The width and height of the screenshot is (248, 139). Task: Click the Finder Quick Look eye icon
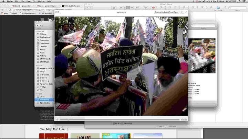[145, 8]
